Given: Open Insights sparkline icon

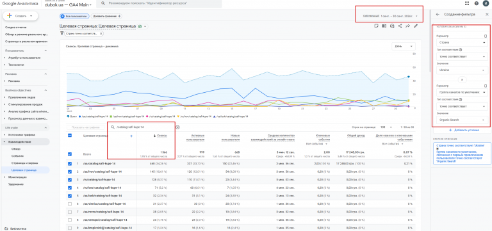Looking at the screenshot, I should pyautogui.click(x=408, y=26).
